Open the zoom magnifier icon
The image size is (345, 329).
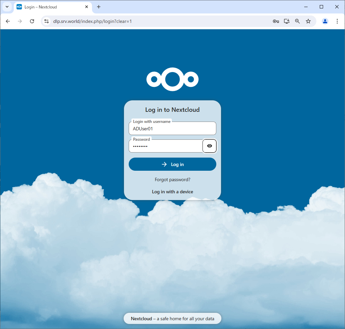(297, 21)
